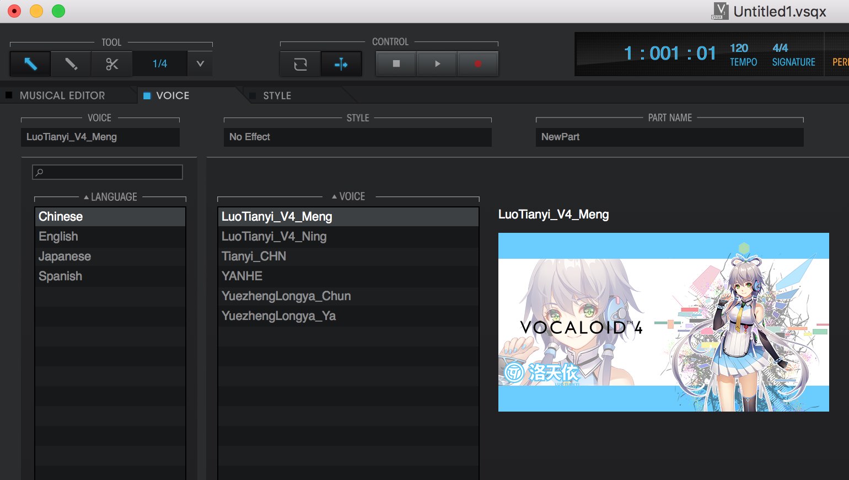849x480 pixels.
Task: Sort list by Language header
Action: [110, 197]
